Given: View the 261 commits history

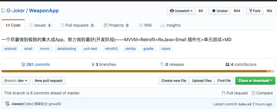Looking at the screenshot, I should coord(36,64).
